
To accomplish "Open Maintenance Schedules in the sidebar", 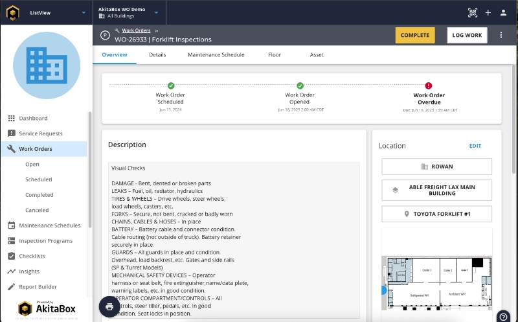I will [x=44, y=225].
